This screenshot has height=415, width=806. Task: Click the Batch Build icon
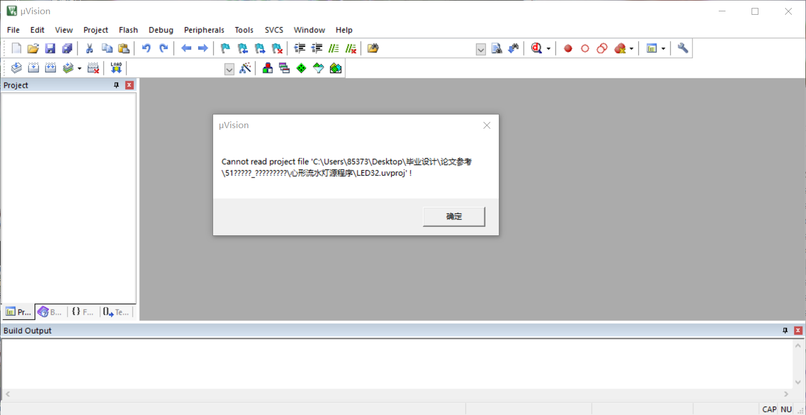(x=68, y=69)
